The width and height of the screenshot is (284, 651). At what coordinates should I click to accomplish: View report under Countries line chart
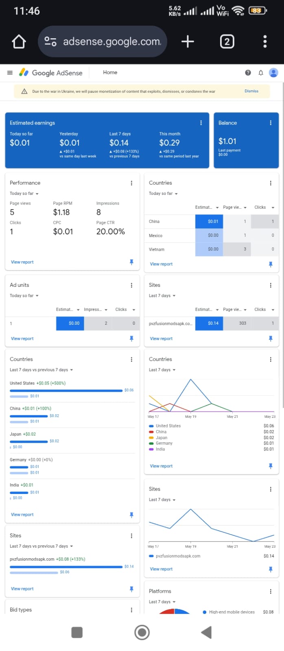[161, 466]
